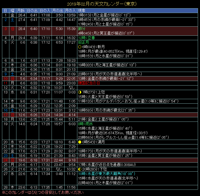Select the 月の入 column header
Screen dimensions: 200x196
(x=71, y=10)
